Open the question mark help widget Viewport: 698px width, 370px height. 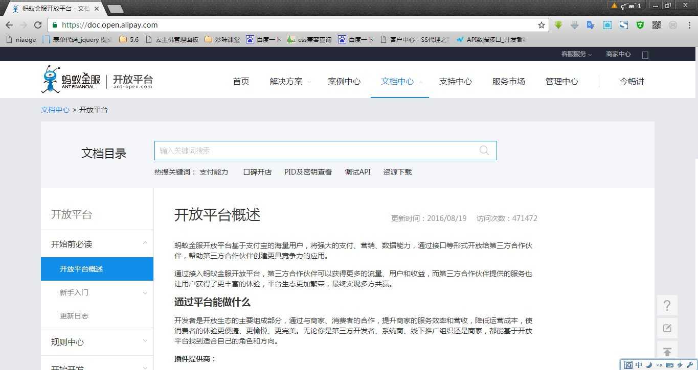[x=667, y=306]
